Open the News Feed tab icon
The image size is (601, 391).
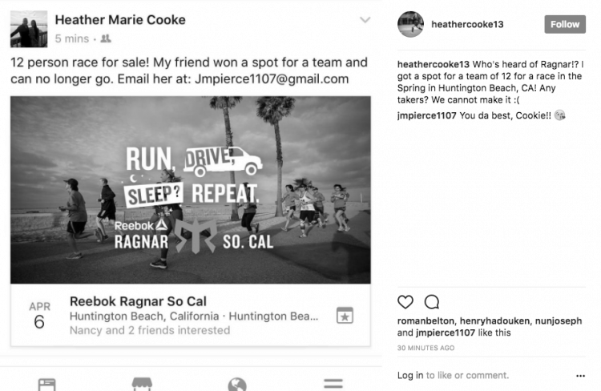coord(47,385)
